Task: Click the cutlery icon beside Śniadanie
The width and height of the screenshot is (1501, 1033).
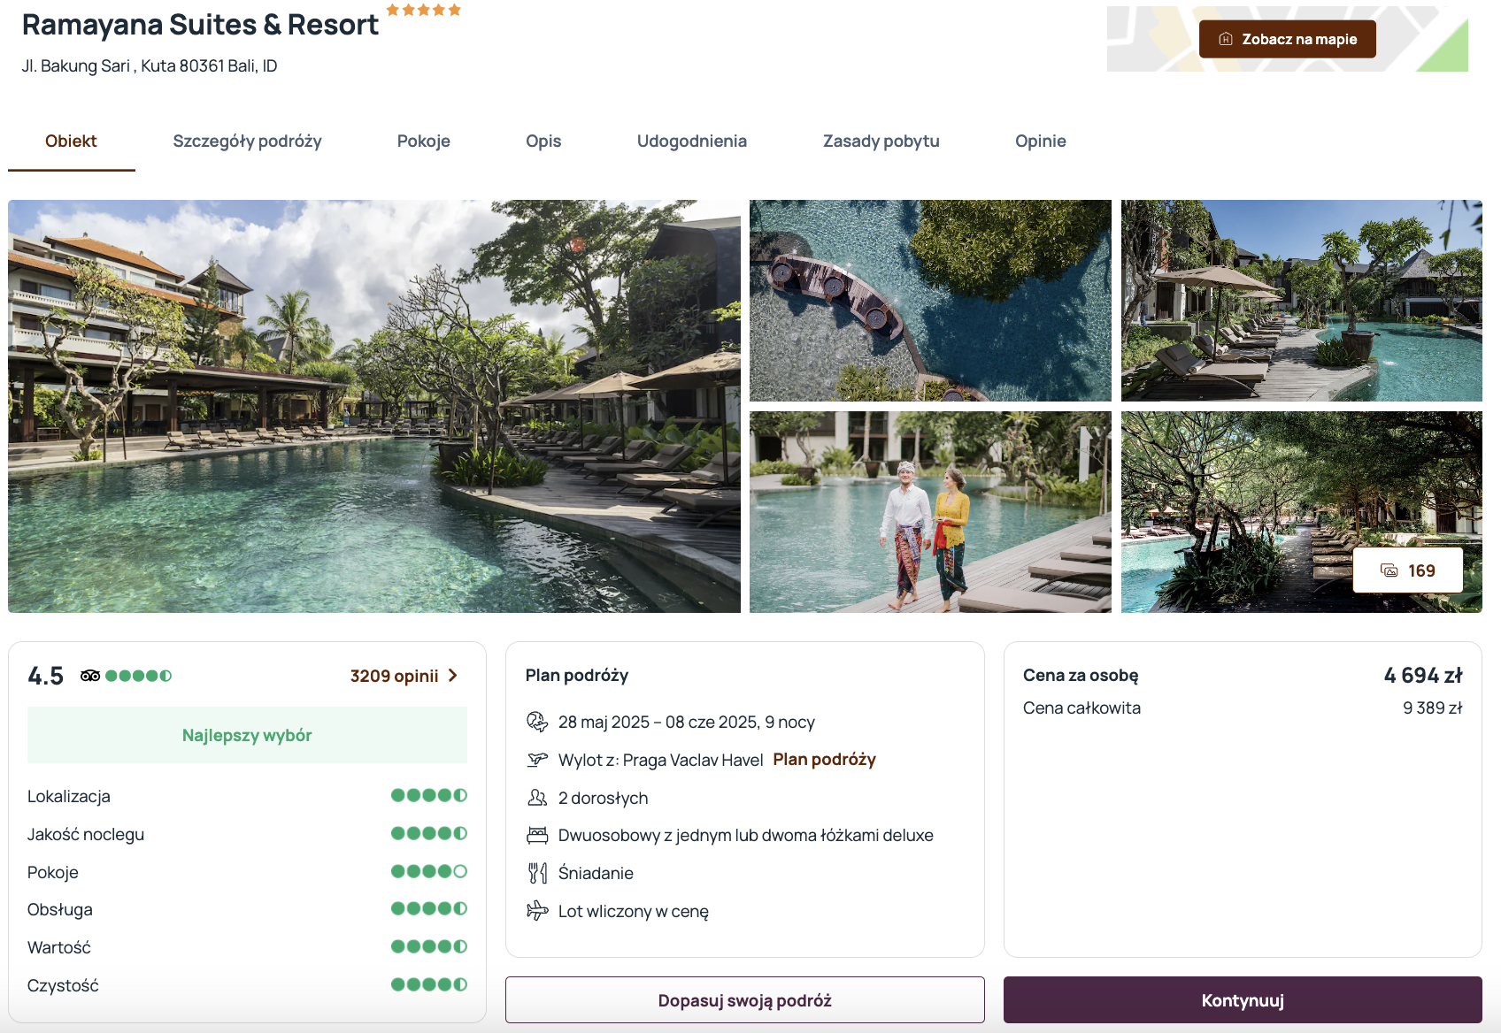Action: [537, 873]
